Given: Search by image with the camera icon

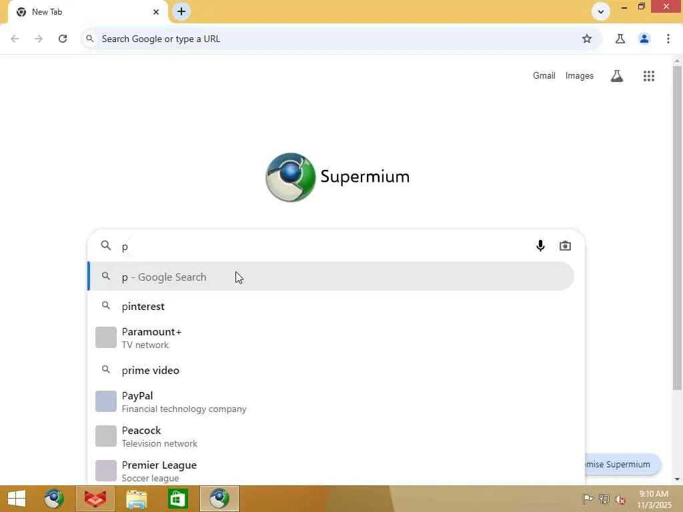Looking at the screenshot, I should tap(565, 246).
